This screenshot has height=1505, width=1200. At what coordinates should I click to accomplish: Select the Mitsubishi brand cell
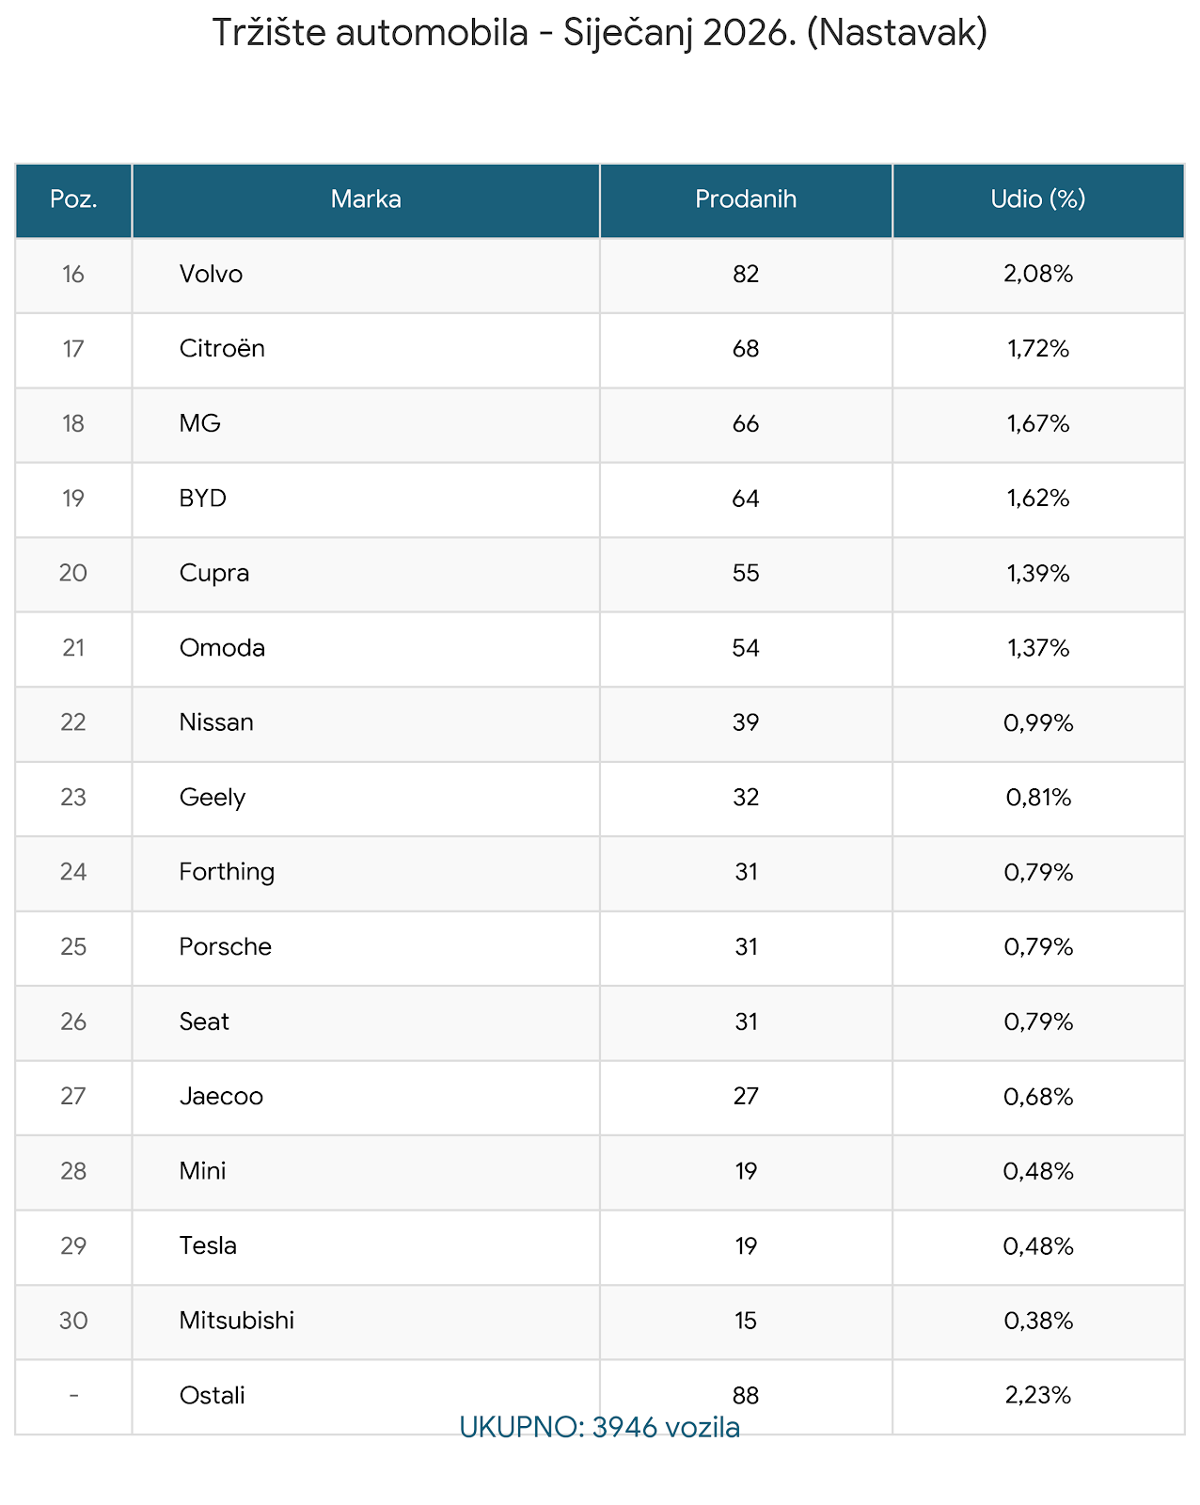[x=237, y=1321]
